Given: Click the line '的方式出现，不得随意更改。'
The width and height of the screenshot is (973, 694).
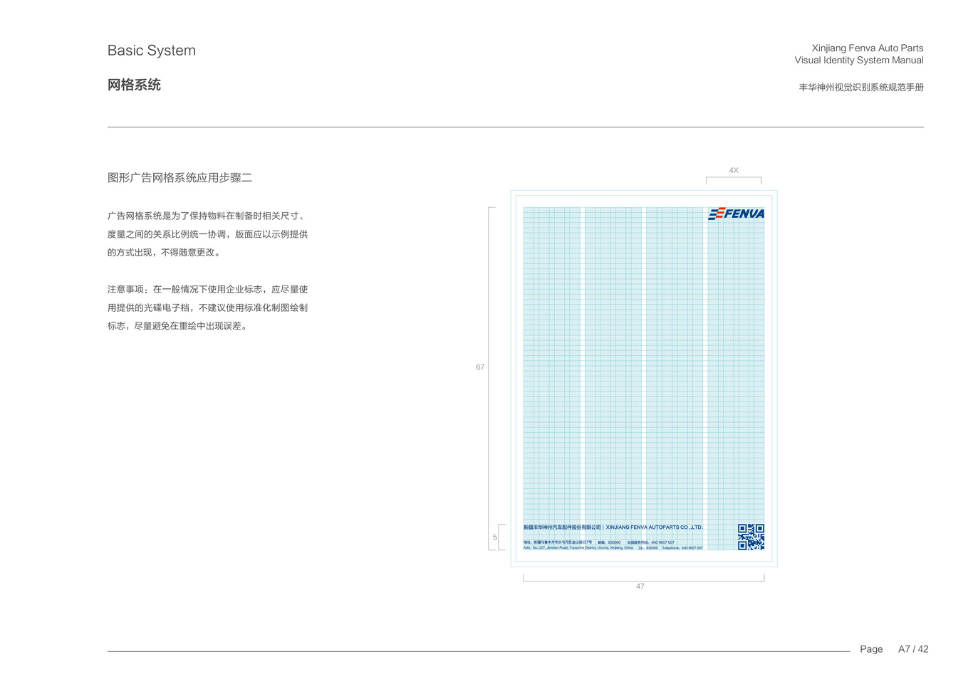Looking at the screenshot, I should [165, 253].
